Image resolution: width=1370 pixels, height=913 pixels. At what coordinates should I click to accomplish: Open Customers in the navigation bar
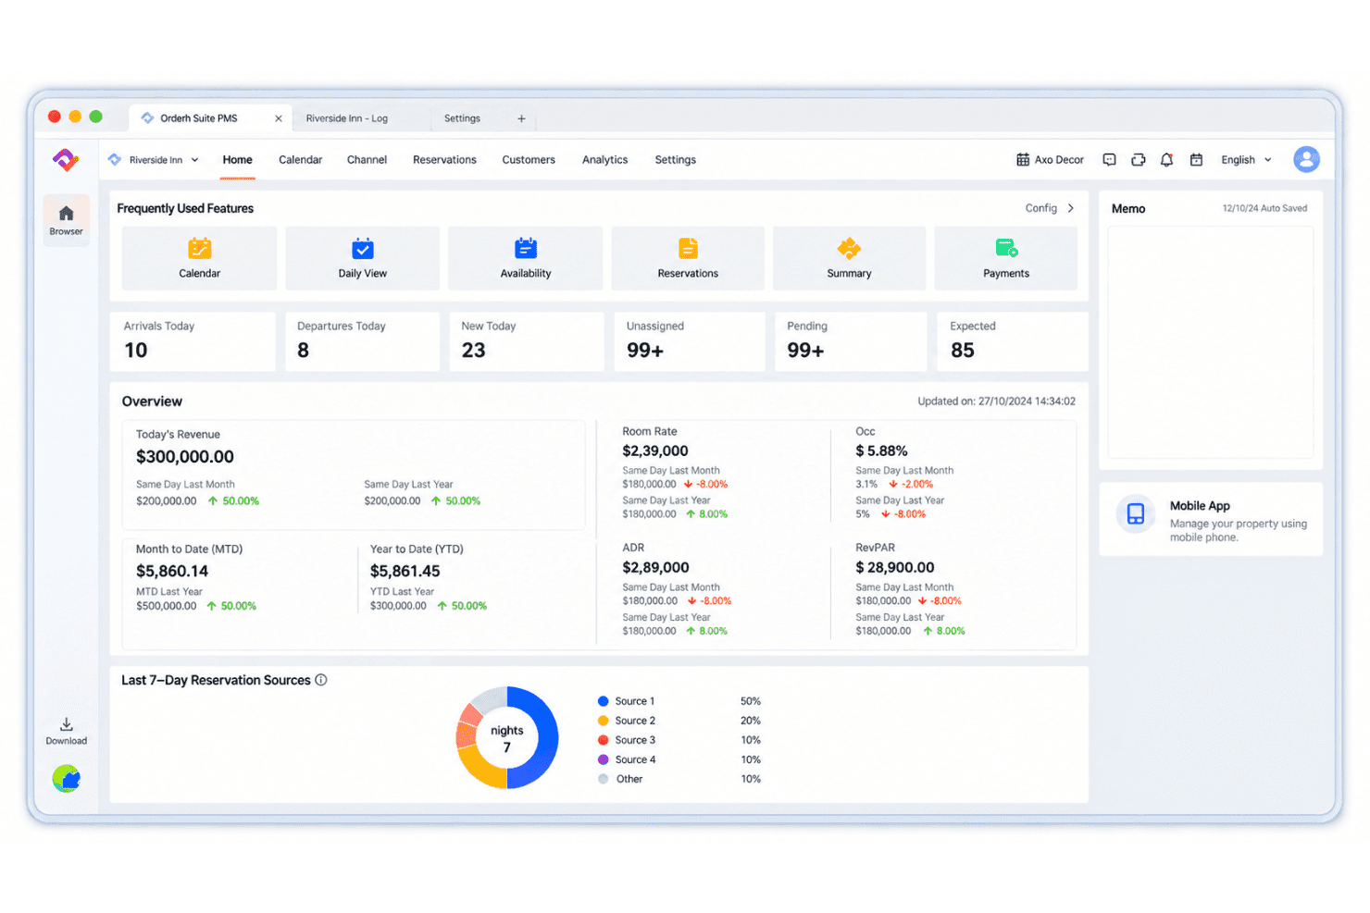click(x=529, y=160)
